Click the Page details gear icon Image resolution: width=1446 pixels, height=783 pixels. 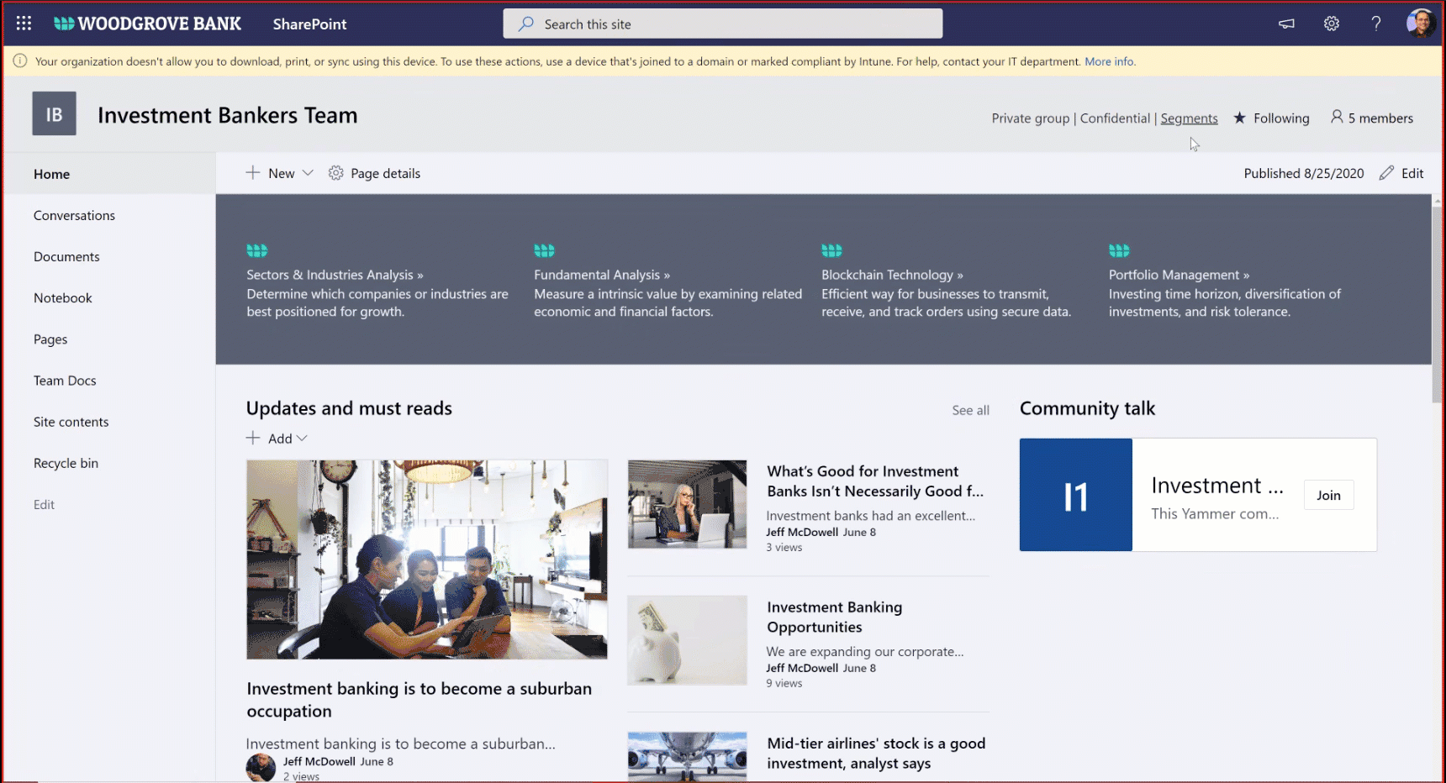336,173
